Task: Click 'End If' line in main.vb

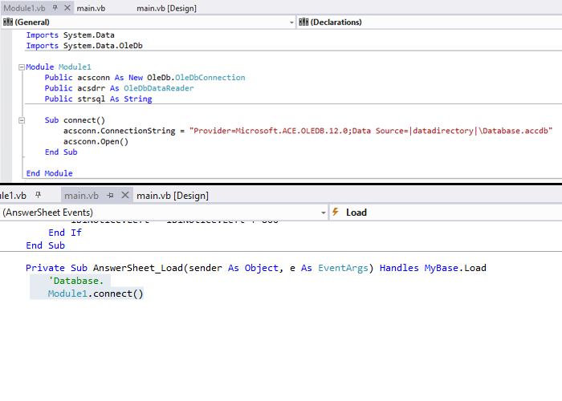Action: 65,233
